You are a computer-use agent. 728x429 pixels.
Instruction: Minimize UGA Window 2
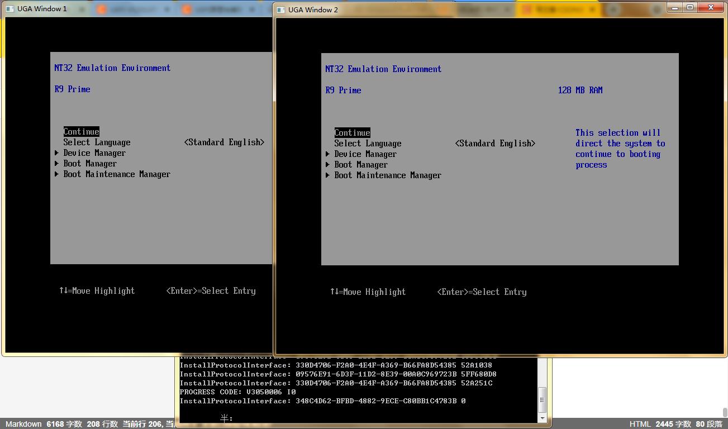point(675,7)
